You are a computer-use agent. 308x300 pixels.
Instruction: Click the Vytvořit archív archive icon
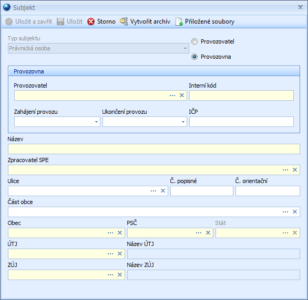[124, 22]
